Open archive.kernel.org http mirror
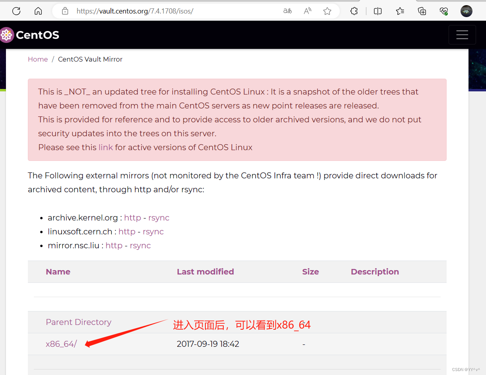 133,218
